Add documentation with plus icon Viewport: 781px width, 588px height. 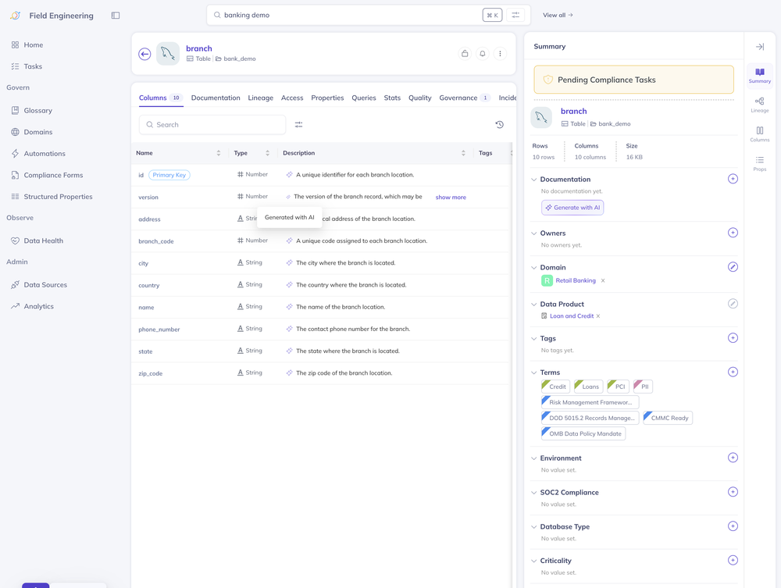click(733, 179)
